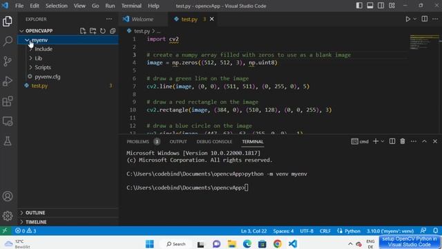Split the editor to the right
442x249 pixels.
[424, 19]
